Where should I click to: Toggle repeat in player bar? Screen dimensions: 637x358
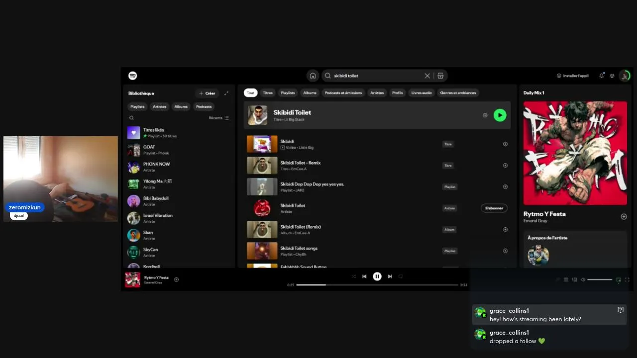[x=401, y=276]
